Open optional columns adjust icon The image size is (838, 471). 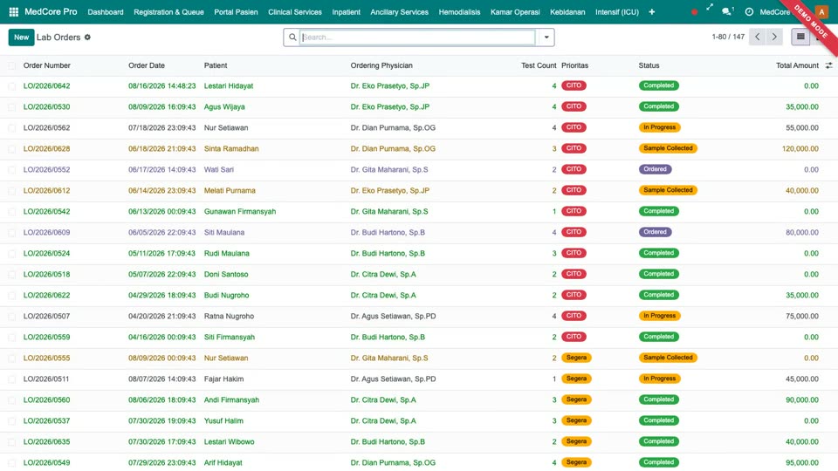(829, 65)
